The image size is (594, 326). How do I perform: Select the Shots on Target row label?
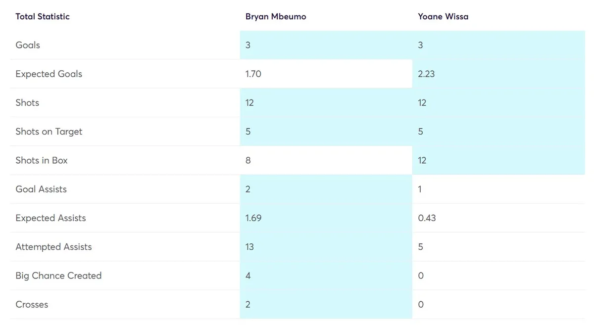(49, 132)
